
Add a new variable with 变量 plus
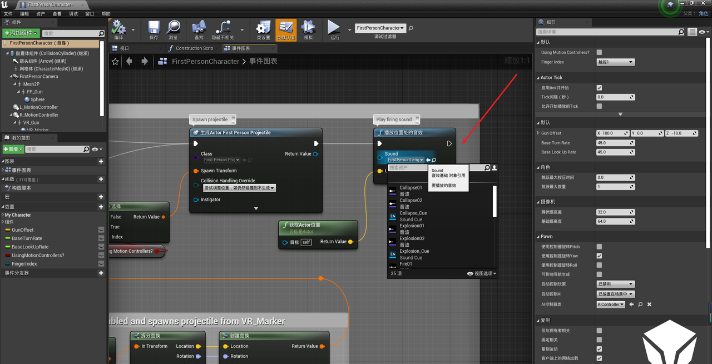click(x=101, y=206)
